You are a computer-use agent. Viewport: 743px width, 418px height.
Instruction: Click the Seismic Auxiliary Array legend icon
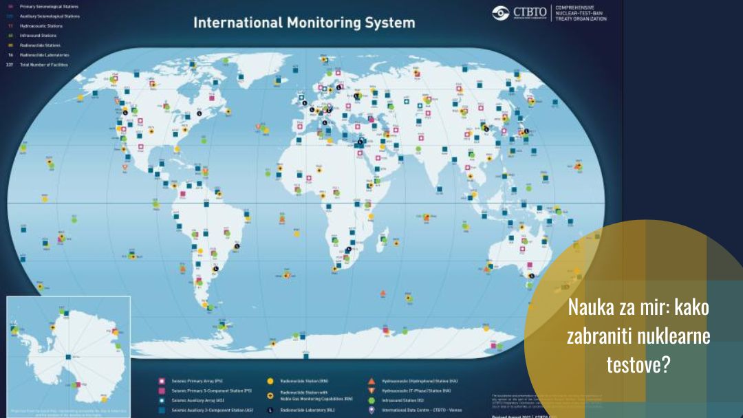[x=162, y=401]
